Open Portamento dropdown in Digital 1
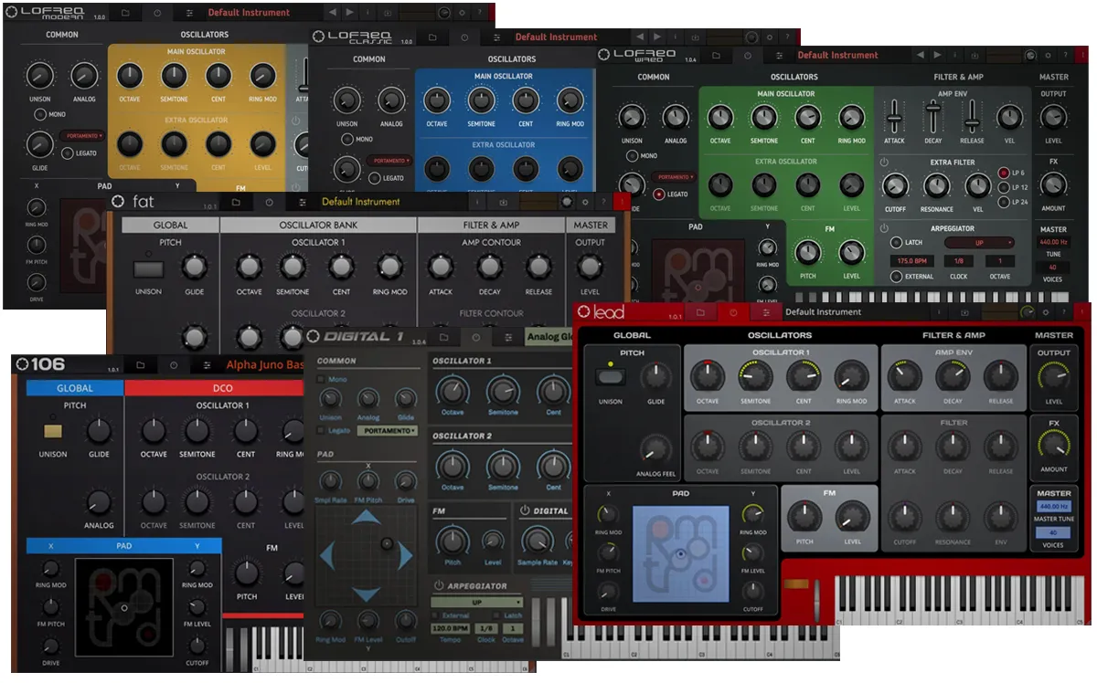The image size is (1097, 683). click(388, 430)
